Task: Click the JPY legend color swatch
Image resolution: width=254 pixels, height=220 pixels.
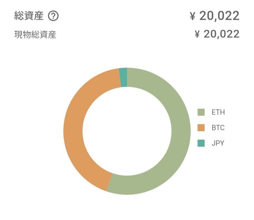Action: pos(201,143)
